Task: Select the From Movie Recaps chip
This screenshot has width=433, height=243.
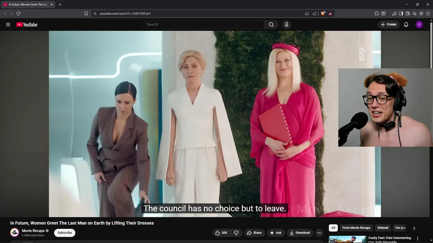Action: [x=356, y=228]
